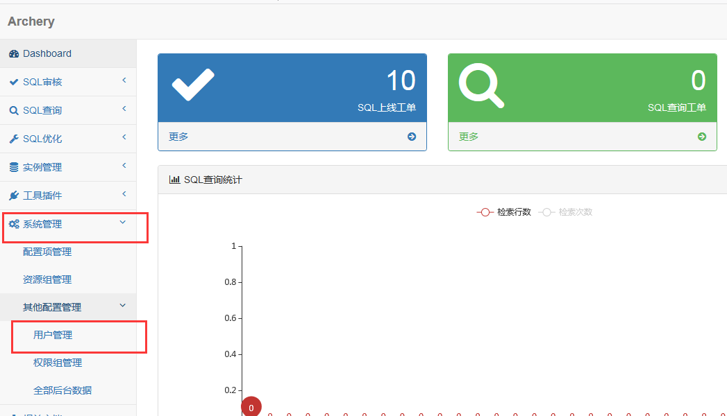Open the Dashboard menu item

click(68, 53)
